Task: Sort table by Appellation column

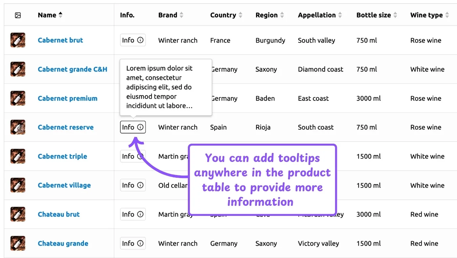Action: (320, 15)
